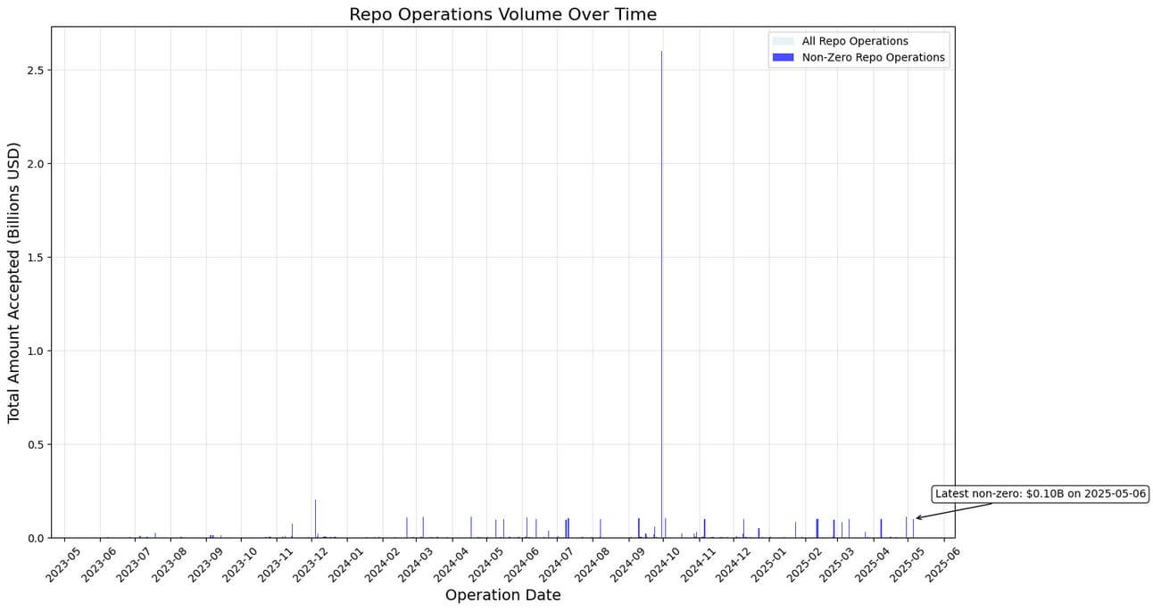
Task: Click the 1.0 y-axis tick label
Action: pyautogui.click(x=35, y=351)
